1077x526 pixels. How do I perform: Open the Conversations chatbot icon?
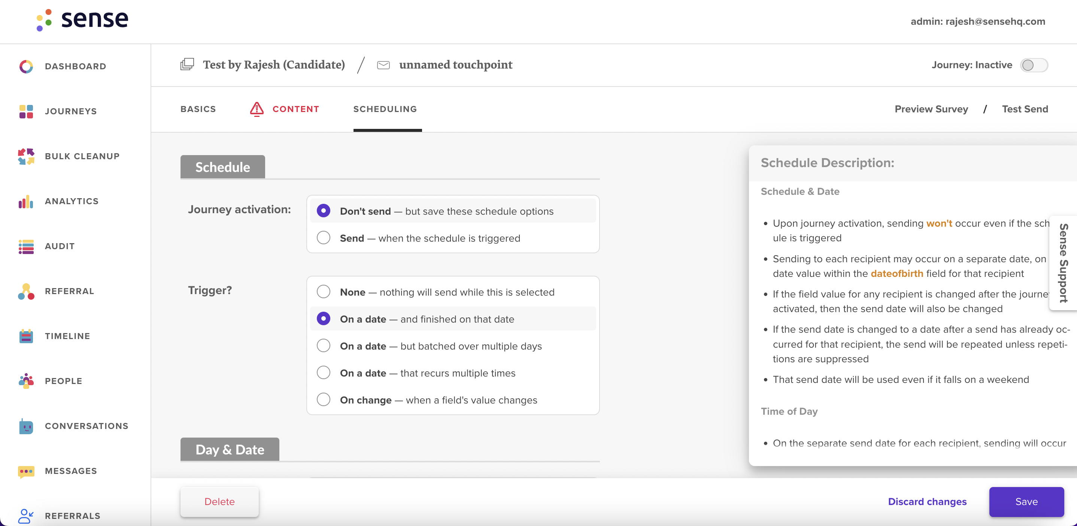[x=26, y=426]
